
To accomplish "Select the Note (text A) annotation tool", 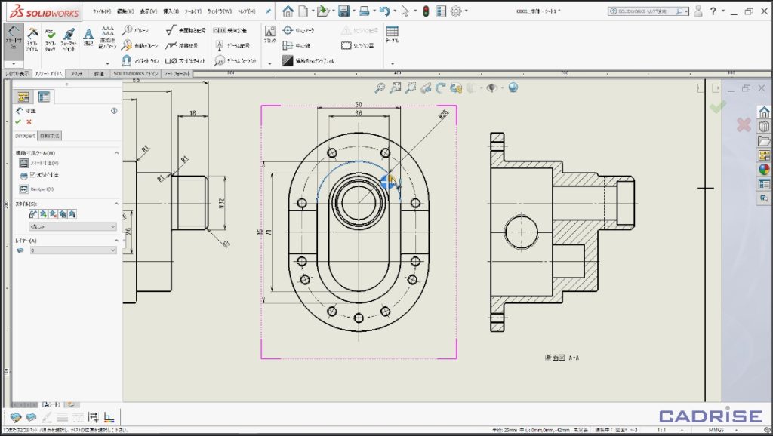I will tap(88, 38).
